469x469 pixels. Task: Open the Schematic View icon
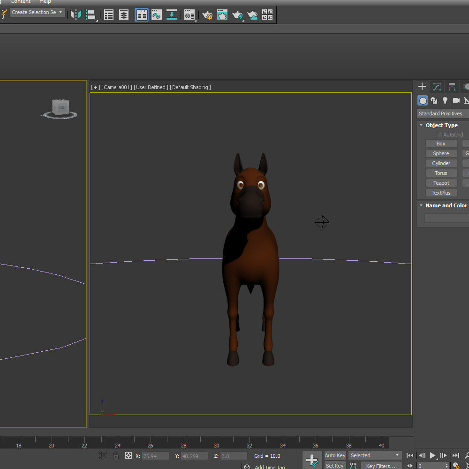coord(171,15)
